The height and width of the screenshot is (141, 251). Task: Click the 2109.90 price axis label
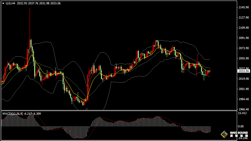244,28
